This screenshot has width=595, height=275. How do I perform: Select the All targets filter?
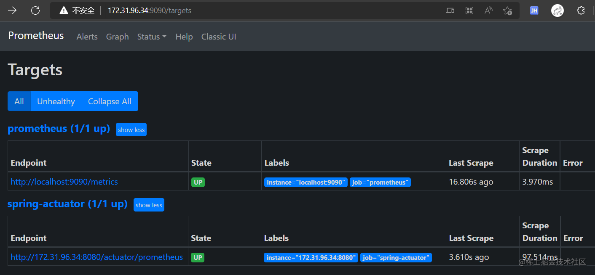pyautogui.click(x=19, y=101)
